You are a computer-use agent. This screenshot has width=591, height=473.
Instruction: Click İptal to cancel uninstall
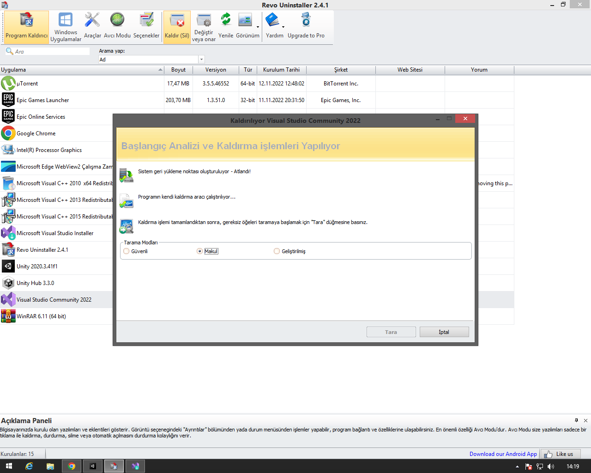[x=444, y=332]
